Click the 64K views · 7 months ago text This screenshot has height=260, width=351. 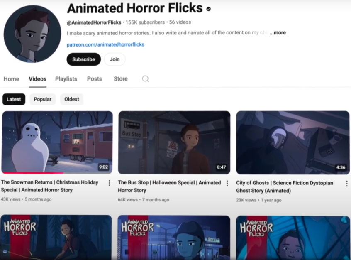pos(144,200)
